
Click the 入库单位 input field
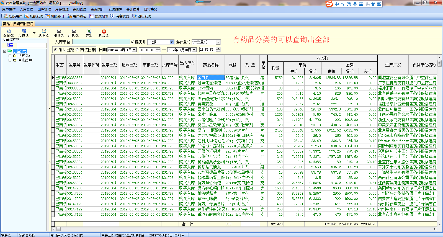(101, 42)
